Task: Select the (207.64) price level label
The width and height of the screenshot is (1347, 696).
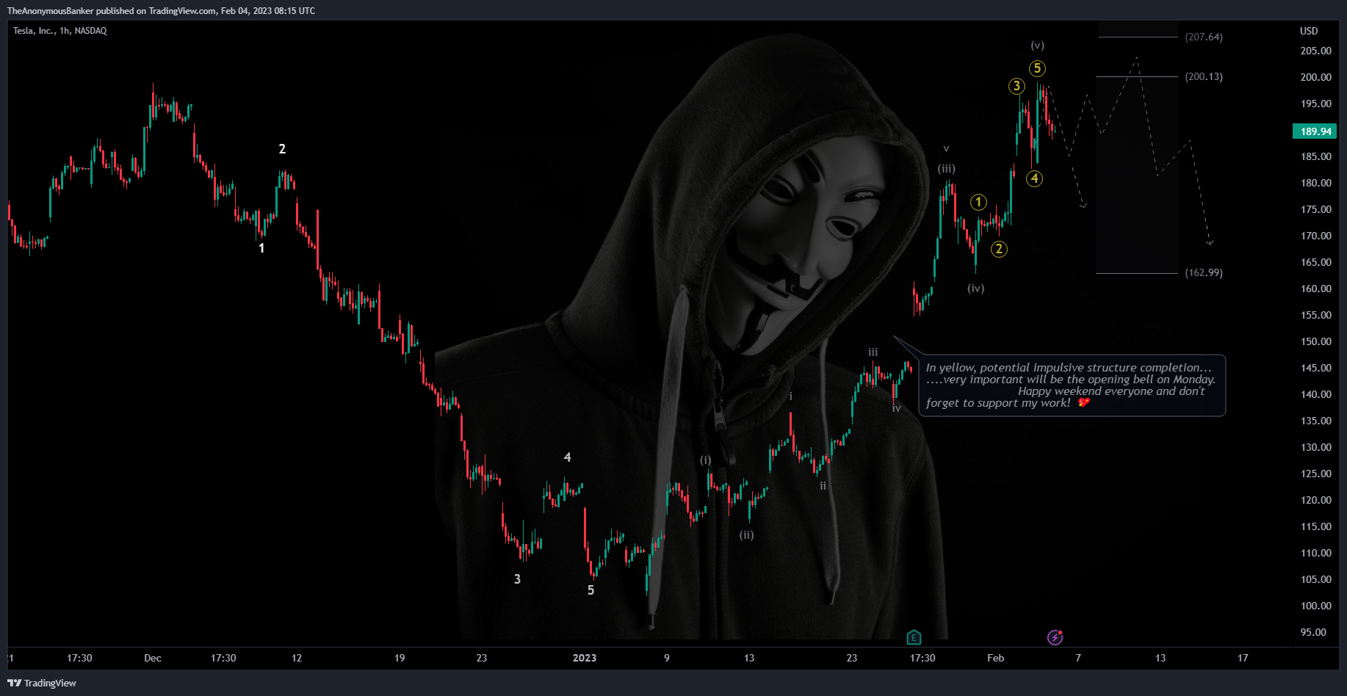Action: 1204,37
